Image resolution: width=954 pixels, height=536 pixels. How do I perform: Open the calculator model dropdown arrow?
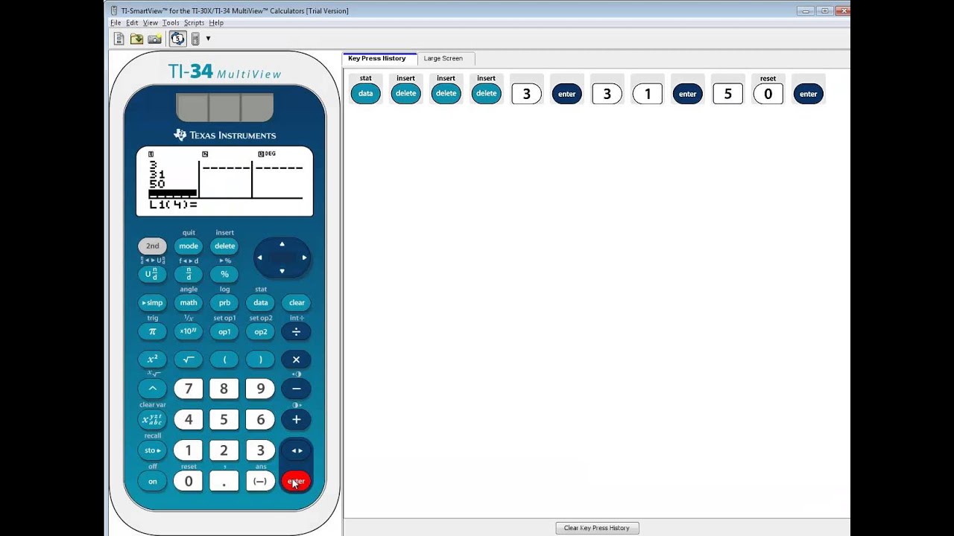208,39
